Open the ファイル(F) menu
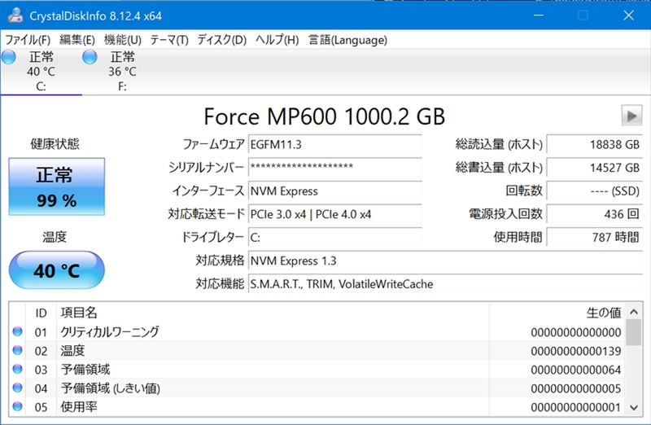This screenshot has width=651, height=425. pos(28,40)
